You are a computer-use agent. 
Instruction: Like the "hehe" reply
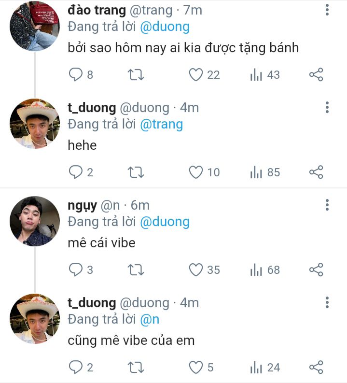click(195, 172)
